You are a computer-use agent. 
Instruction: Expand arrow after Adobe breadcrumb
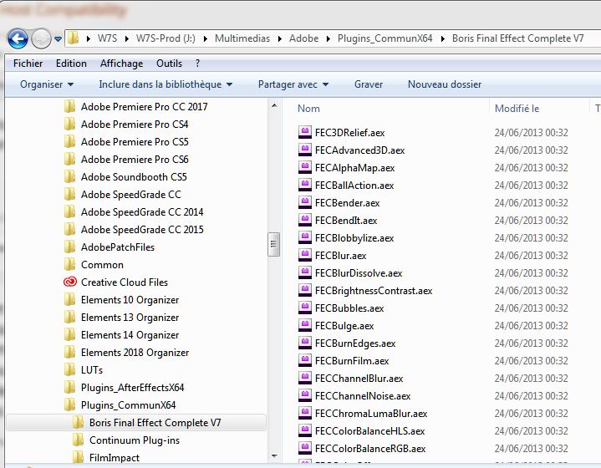pos(329,38)
